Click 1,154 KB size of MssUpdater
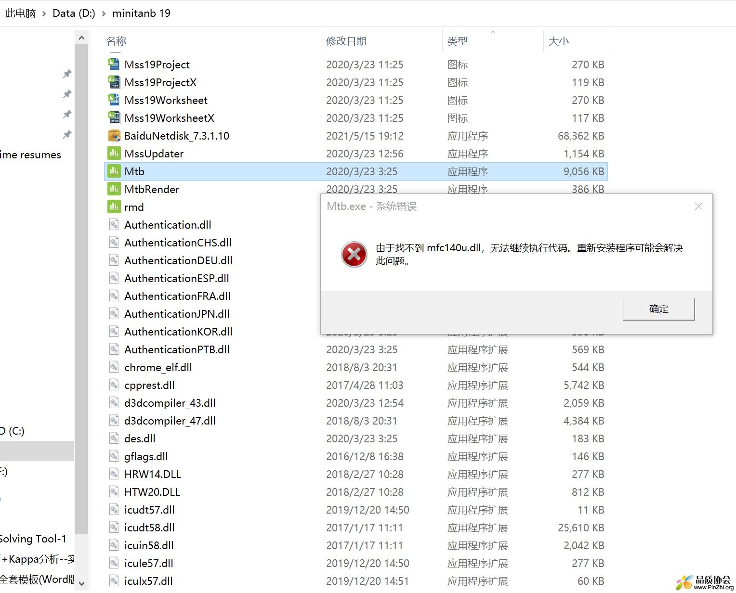 point(584,154)
